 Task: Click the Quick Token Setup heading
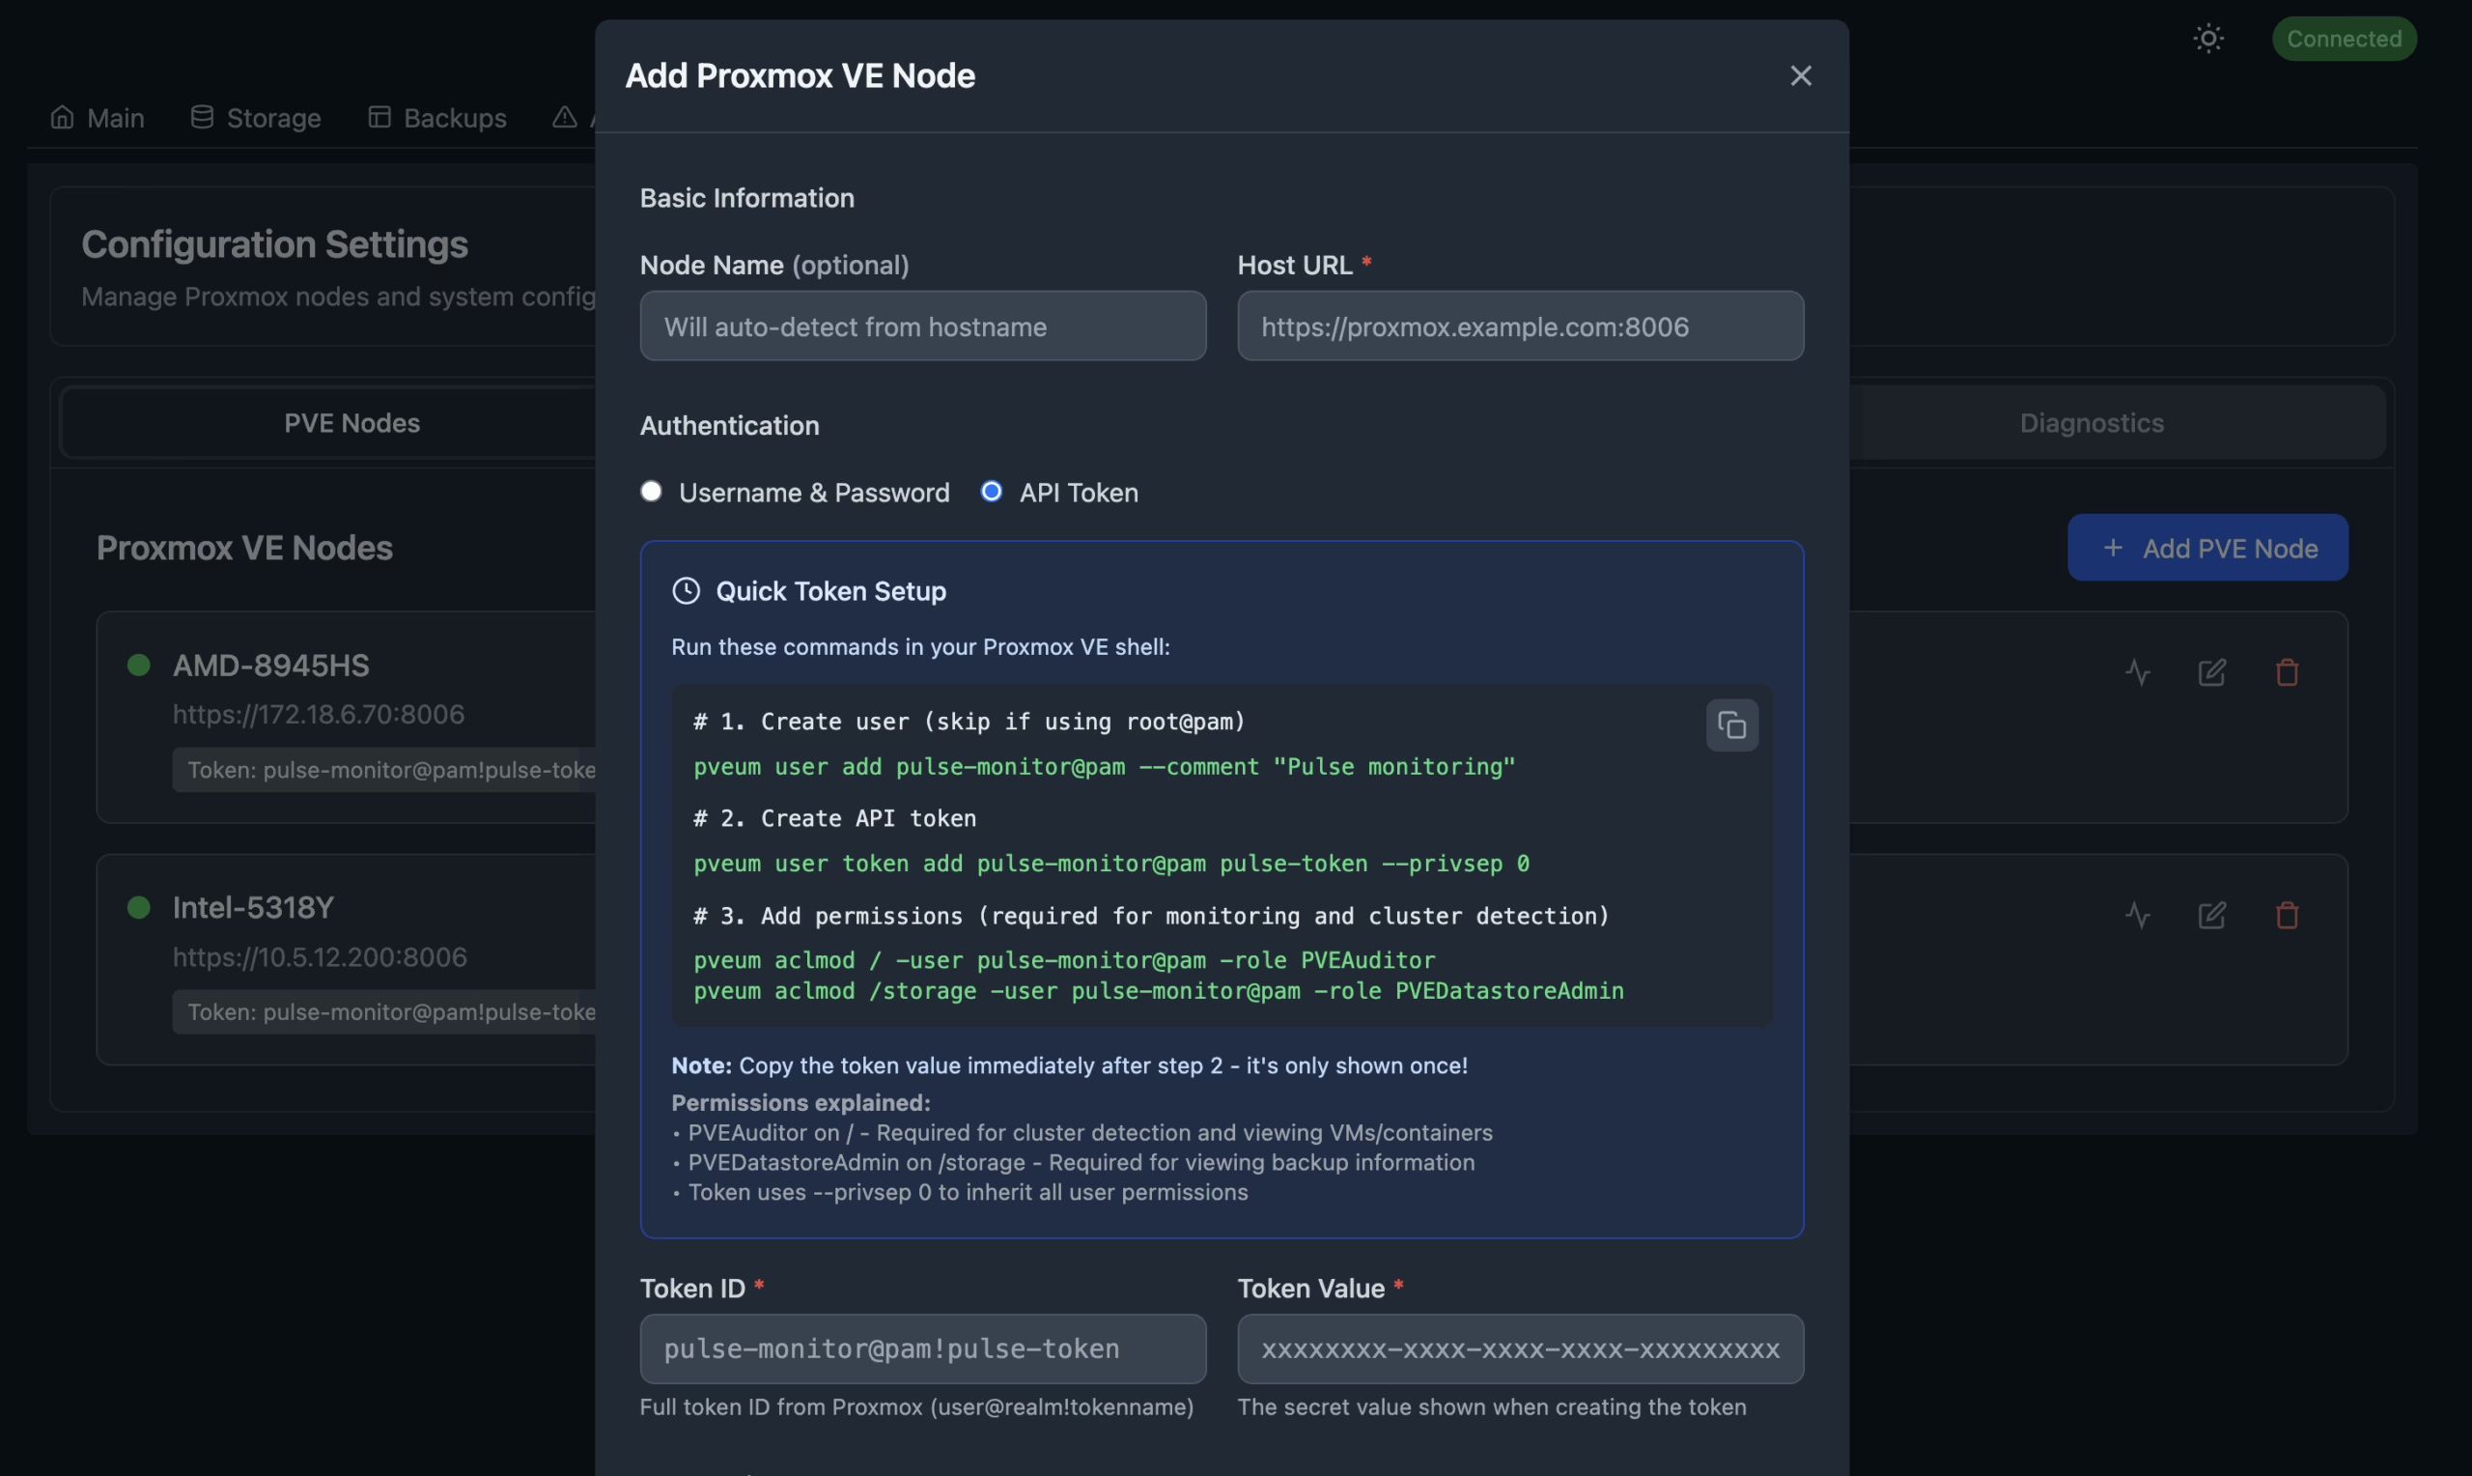(831, 591)
